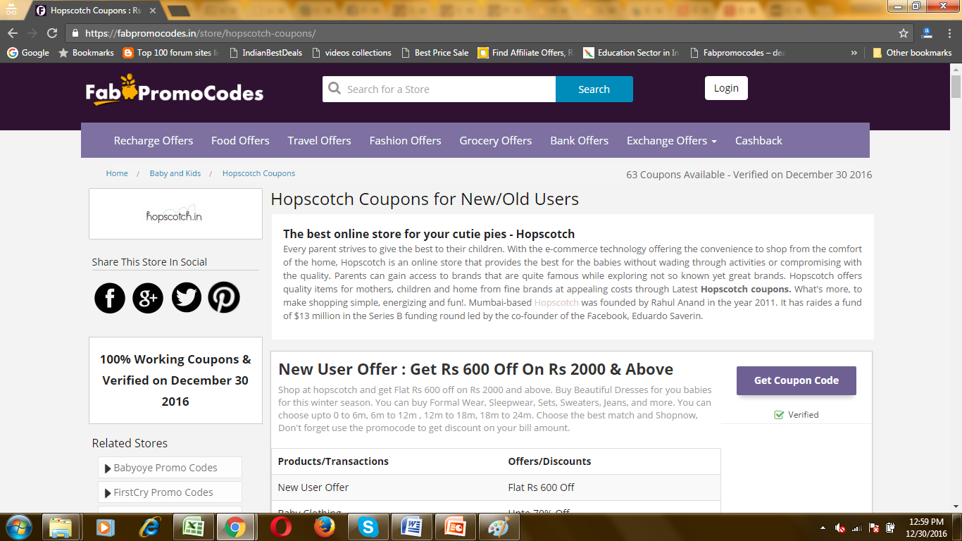The image size is (962, 541).
Task: Show more bookmarks chevron
Action: point(854,53)
